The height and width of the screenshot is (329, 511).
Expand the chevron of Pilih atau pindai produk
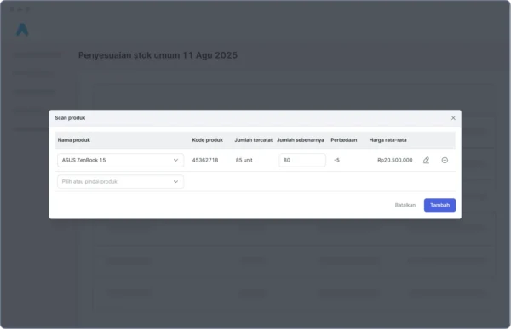(x=175, y=182)
